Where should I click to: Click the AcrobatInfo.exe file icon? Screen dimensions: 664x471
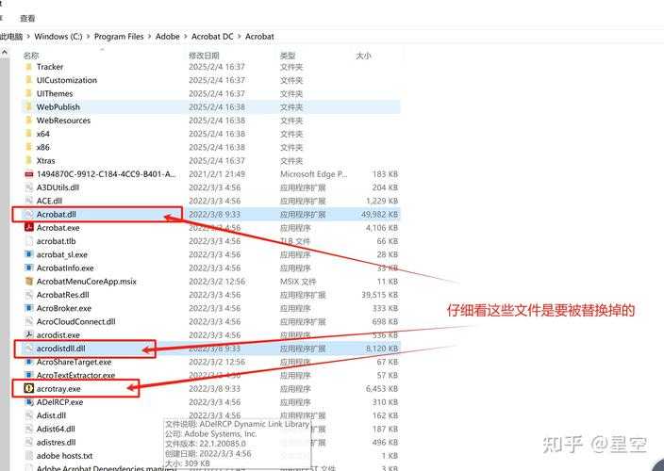(28, 268)
